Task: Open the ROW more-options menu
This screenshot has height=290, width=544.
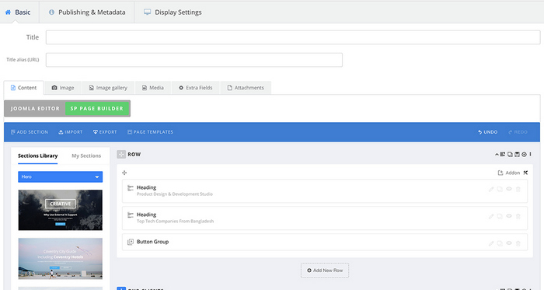Action: coord(530,155)
